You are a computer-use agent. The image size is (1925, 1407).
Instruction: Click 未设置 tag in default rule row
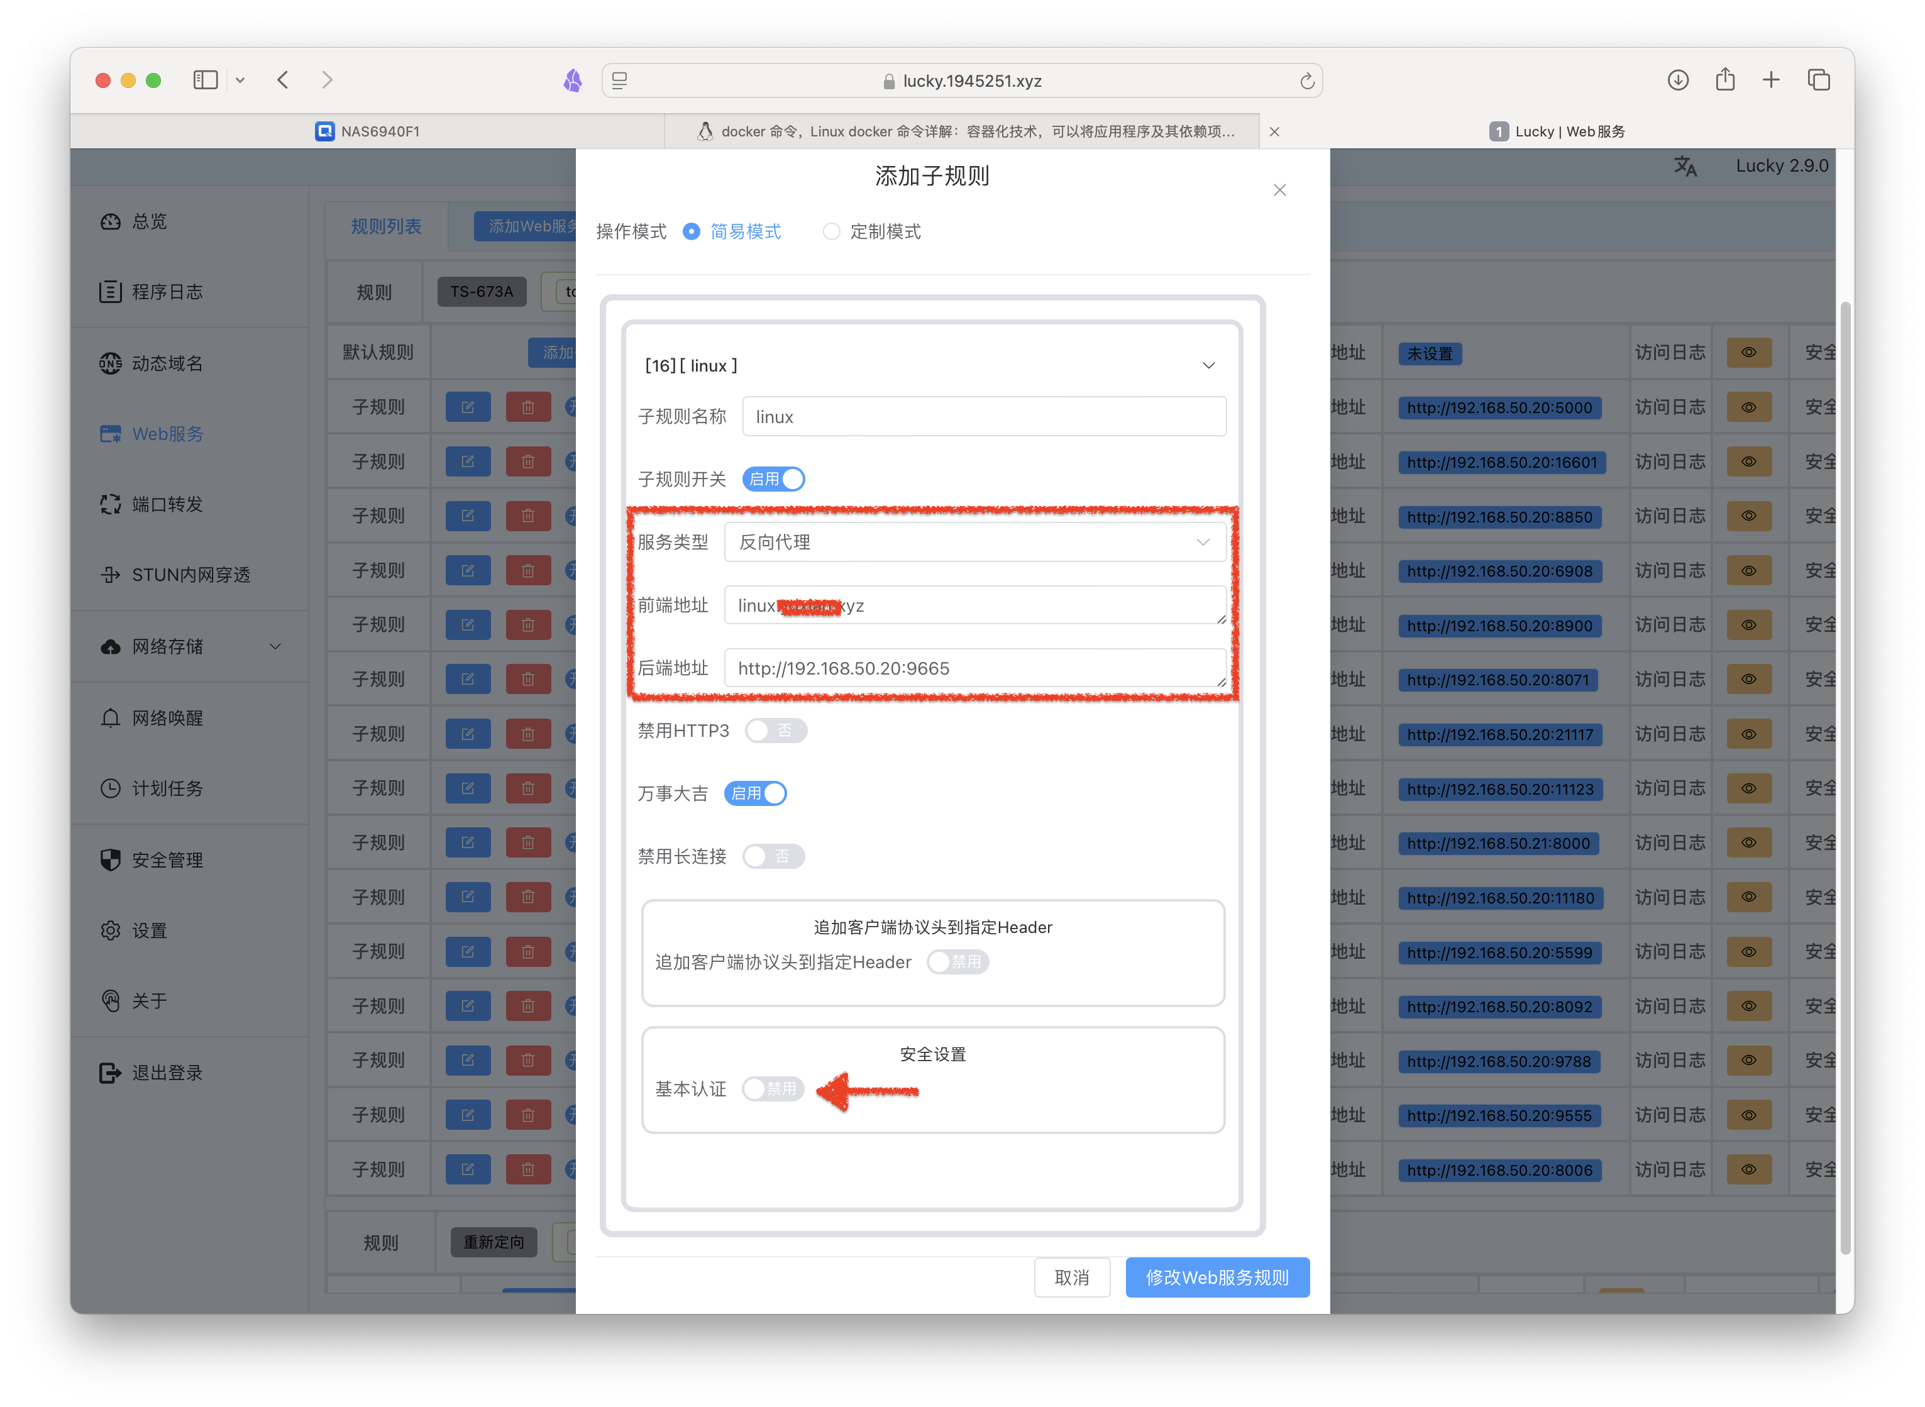click(x=1430, y=353)
